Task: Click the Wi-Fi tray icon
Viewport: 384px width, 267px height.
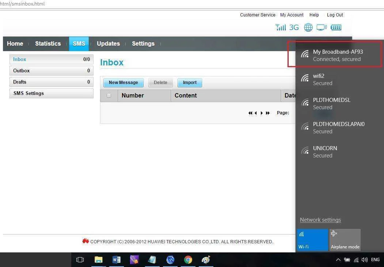Action: [x=356, y=260]
